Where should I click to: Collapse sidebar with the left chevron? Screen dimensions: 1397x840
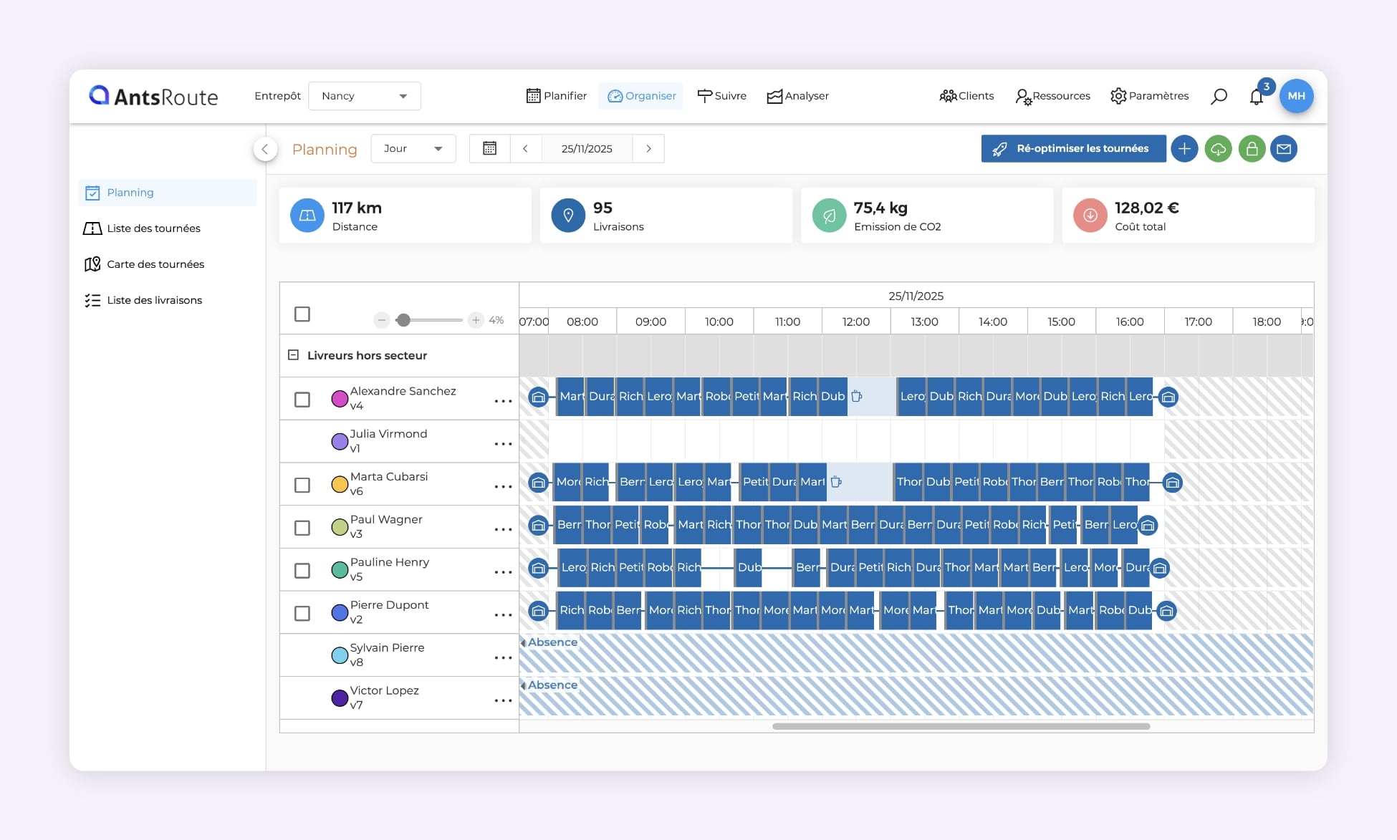pyautogui.click(x=265, y=149)
